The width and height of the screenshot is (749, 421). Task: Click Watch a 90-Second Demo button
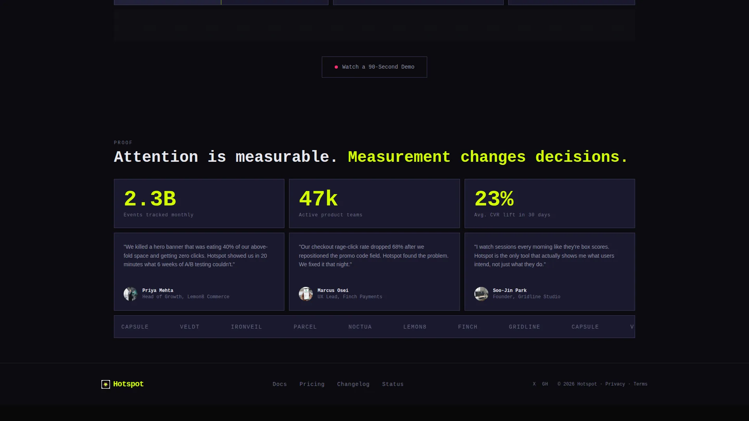pos(374,67)
